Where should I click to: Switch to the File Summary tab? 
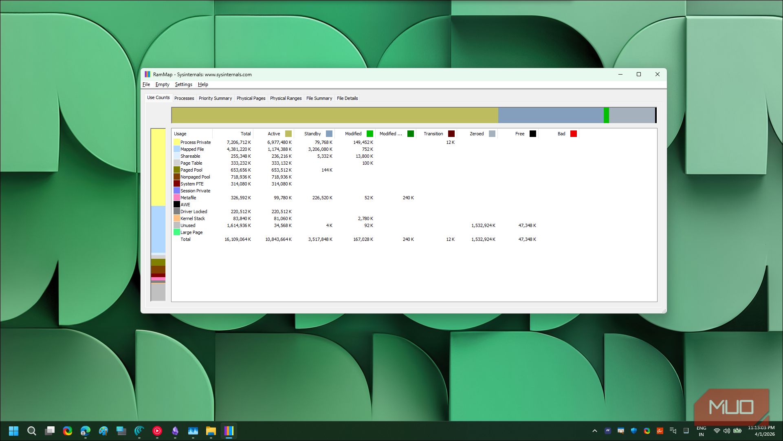pyautogui.click(x=319, y=98)
